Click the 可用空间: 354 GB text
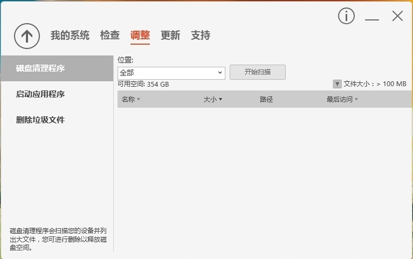413x259 pixels. (x=143, y=84)
